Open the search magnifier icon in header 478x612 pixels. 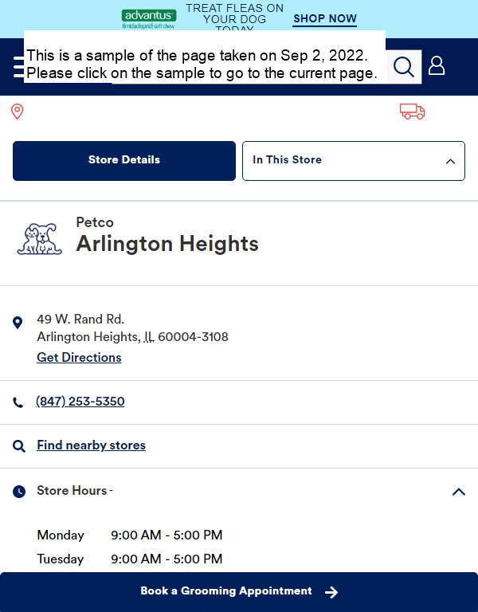pos(403,67)
